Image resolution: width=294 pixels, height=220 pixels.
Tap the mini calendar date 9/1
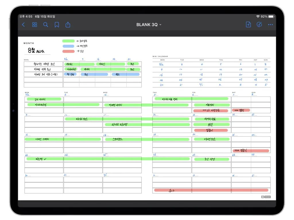pyautogui.click(x=201, y=85)
